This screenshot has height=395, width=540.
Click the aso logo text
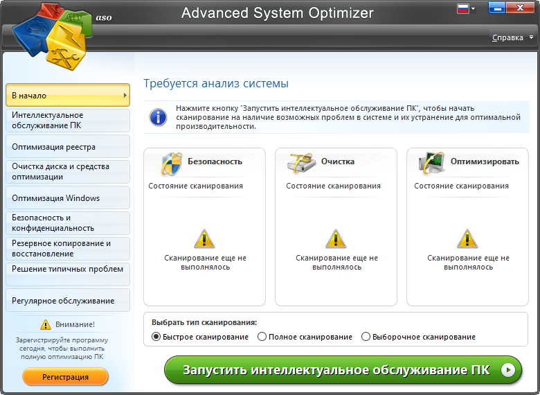pyautogui.click(x=104, y=17)
